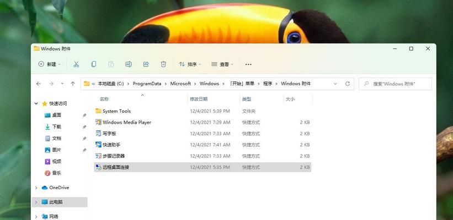This screenshot has height=220, width=453.
Task: Click the 搜索"Windows 附件" search box
Action: click(x=395, y=84)
